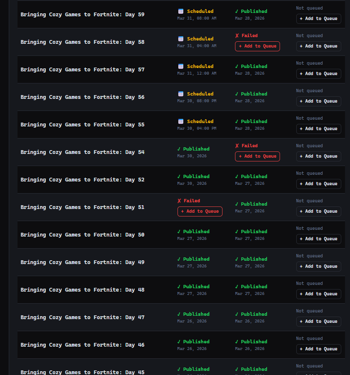The height and width of the screenshot is (375, 350).
Task: Click the calendar icon in Day 59 row
Action: coord(180,11)
